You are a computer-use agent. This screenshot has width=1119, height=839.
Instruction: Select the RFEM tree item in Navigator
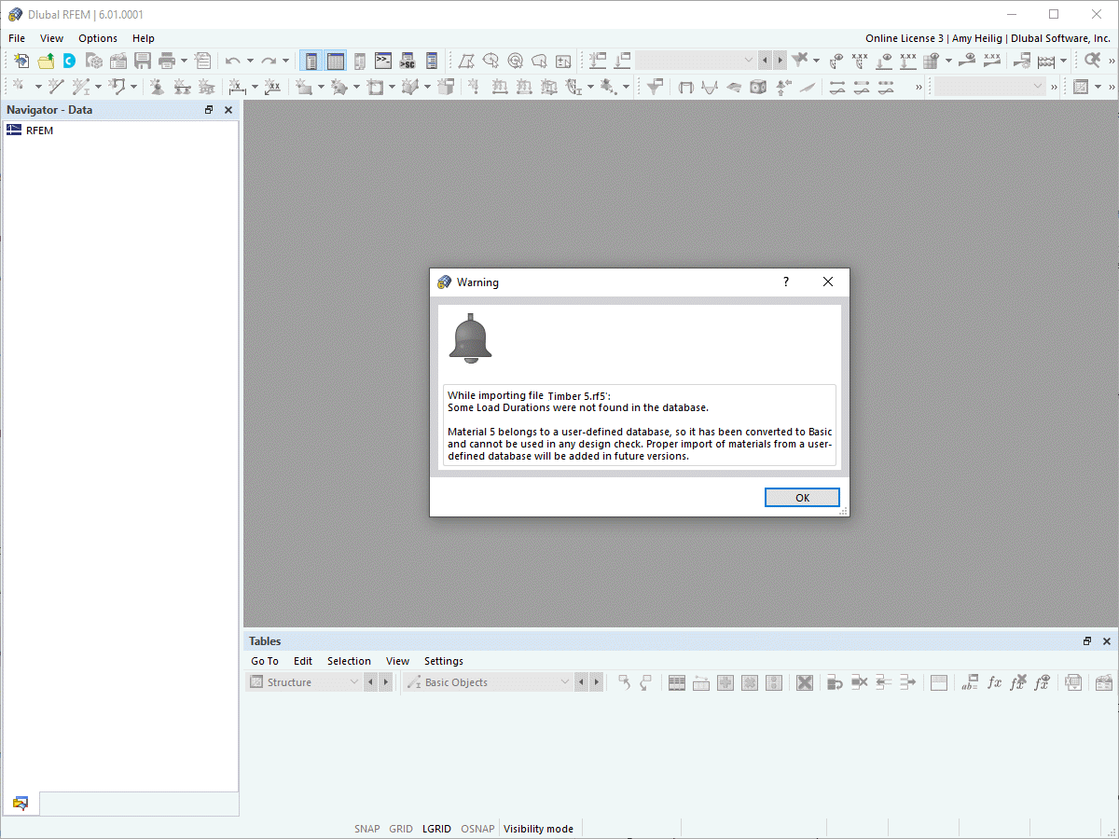38,130
